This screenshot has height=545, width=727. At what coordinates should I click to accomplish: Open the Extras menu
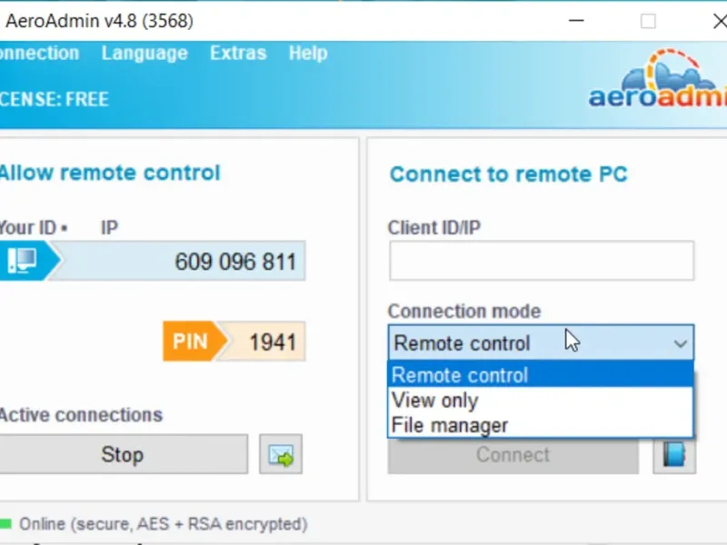click(238, 54)
